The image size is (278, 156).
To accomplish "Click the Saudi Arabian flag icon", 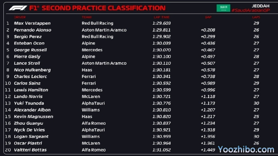I will click(223, 8).
